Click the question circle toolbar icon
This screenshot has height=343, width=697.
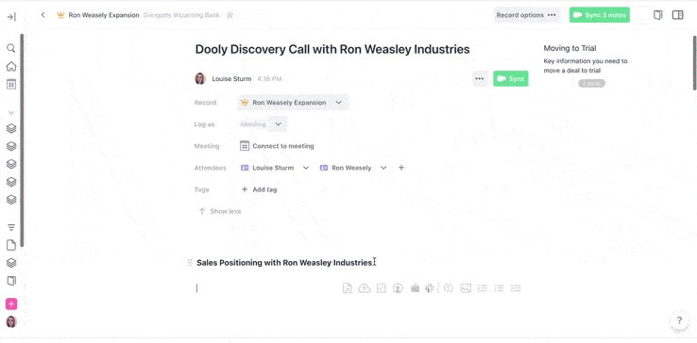[449, 288]
